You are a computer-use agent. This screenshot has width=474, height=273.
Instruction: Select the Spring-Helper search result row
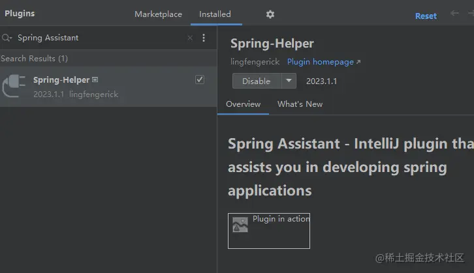click(x=108, y=87)
